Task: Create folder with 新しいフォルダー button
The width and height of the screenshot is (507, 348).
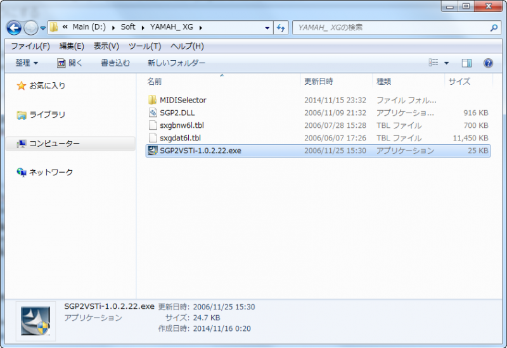Action: (177, 63)
